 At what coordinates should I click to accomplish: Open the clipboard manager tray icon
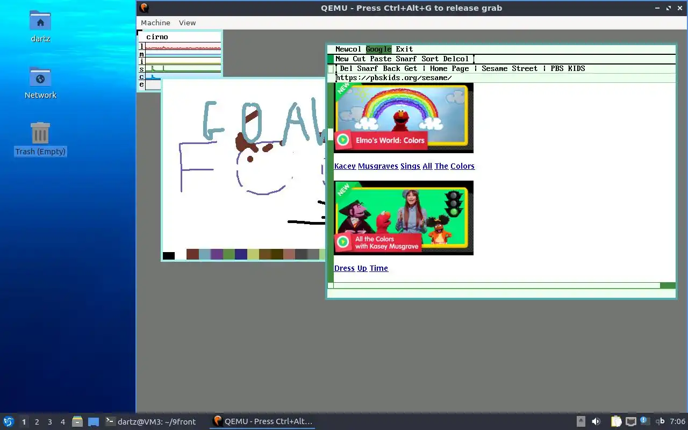pos(617,421)
